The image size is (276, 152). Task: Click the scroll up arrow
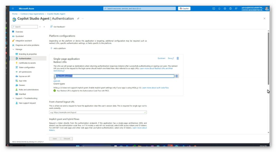268,31
